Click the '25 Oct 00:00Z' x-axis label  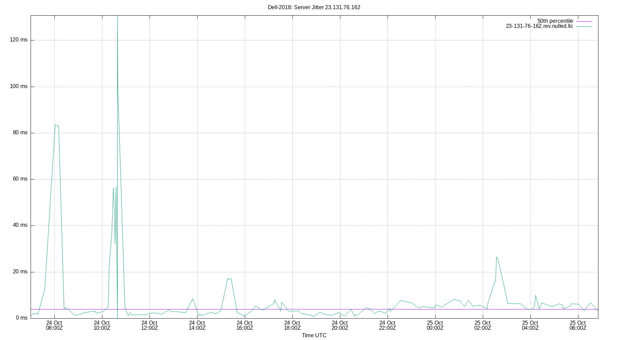435,325
